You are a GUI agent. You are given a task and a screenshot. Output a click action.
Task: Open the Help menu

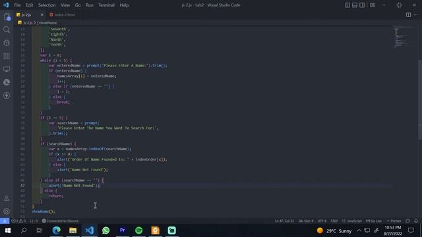[124, 5]
